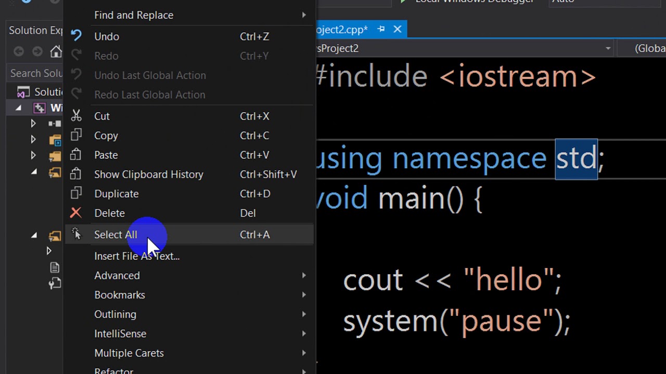Expand the Bookmarks submenu
Screen dimensions: 666x374
(190, 295)
